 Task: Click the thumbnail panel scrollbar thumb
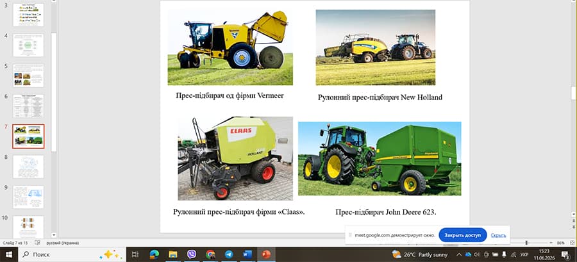pyautogui.click(x=54, y=92)
